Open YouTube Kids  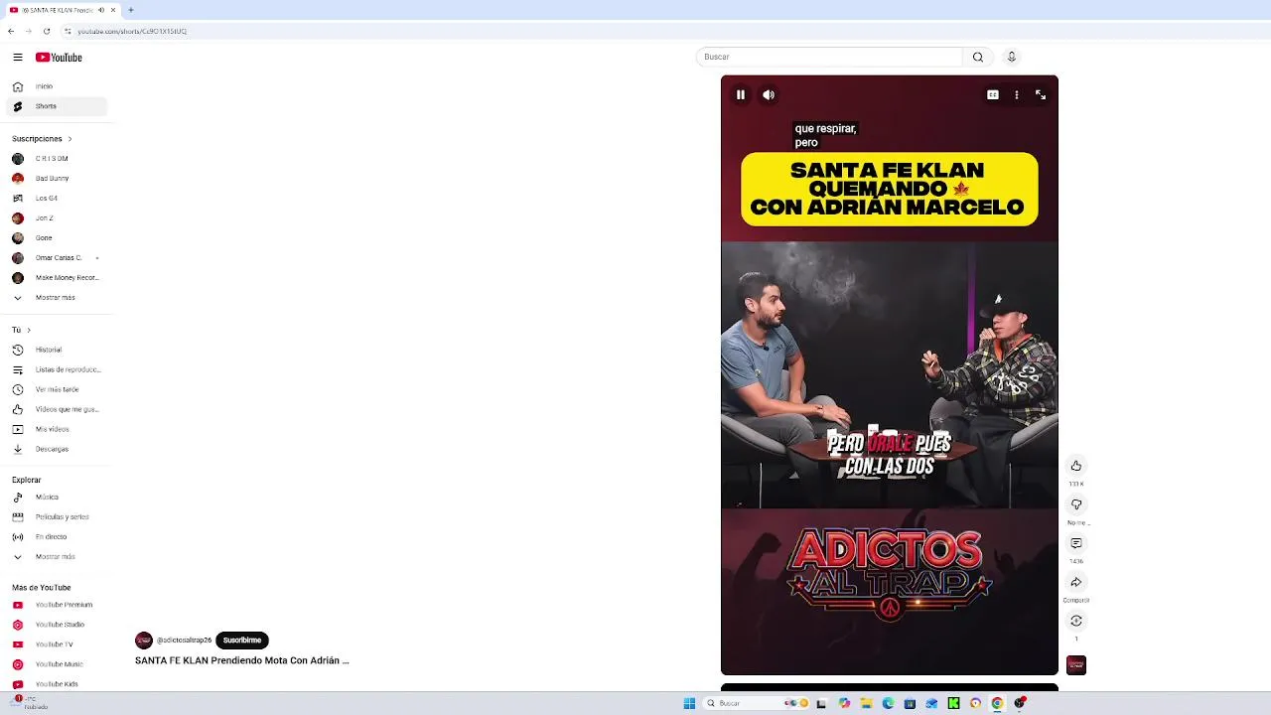pyautogui.click(x=58, y=684)
